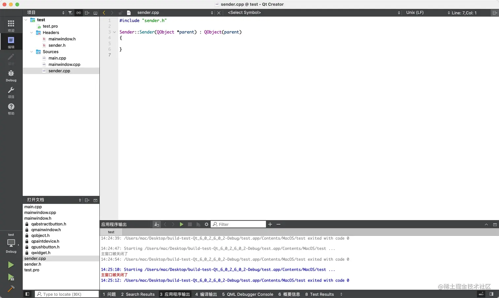The height and width of the screenshot is (298, 499).
Task: Close the application output pane
Action: [x=495, y=225]
